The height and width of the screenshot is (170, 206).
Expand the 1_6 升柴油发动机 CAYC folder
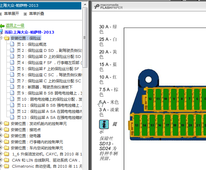pos(1,154)
